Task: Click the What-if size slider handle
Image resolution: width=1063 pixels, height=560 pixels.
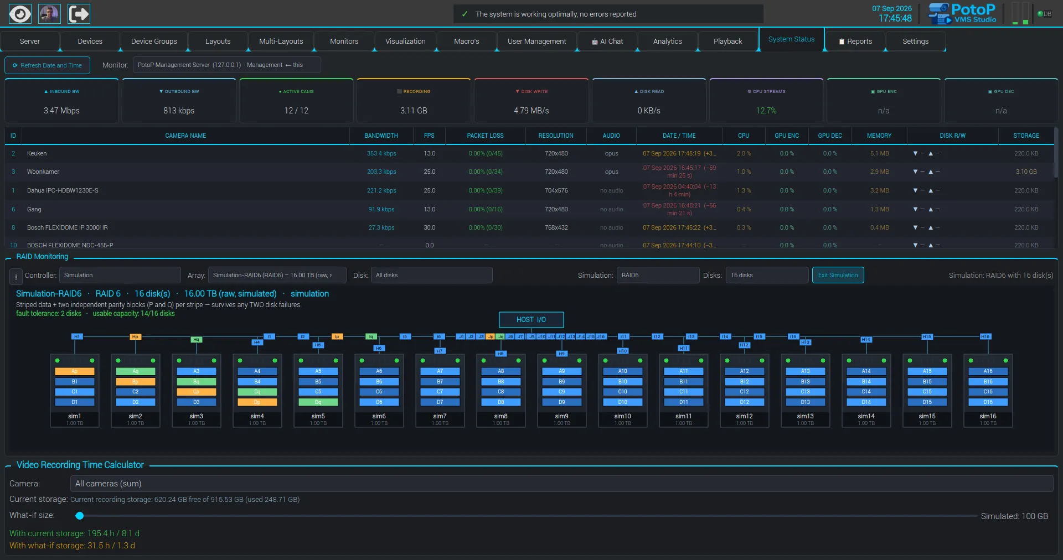Action: tap(80, 516)
